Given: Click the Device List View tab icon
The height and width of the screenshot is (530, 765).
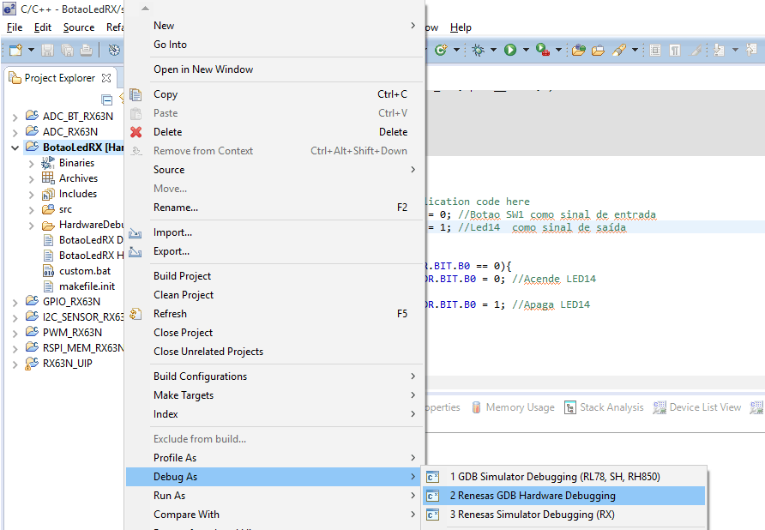Looking at the screenshot, I should click(x=660, y=407).
